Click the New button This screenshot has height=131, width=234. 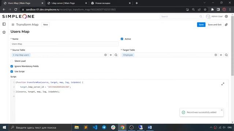[45, 25]
